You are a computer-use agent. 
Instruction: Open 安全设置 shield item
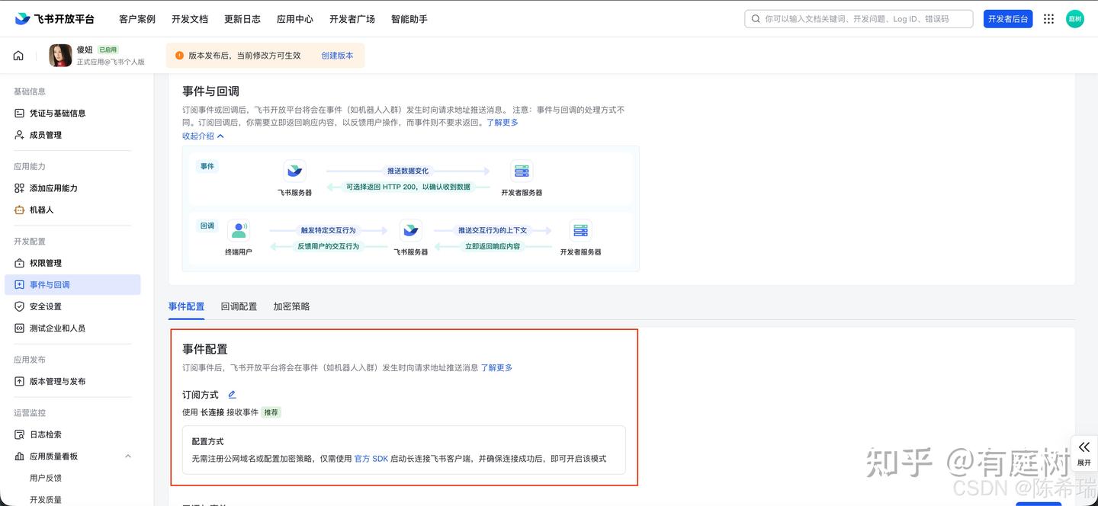(45, 306)
